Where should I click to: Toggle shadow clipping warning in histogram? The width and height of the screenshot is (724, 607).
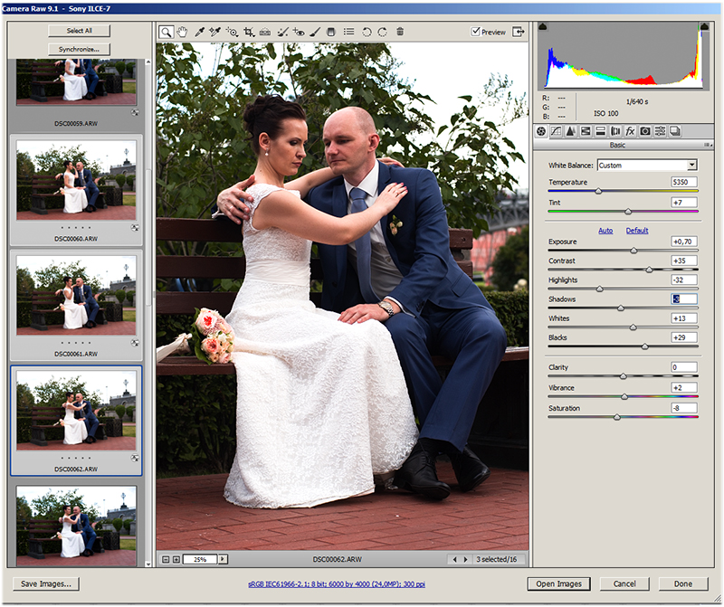[543, 28]
